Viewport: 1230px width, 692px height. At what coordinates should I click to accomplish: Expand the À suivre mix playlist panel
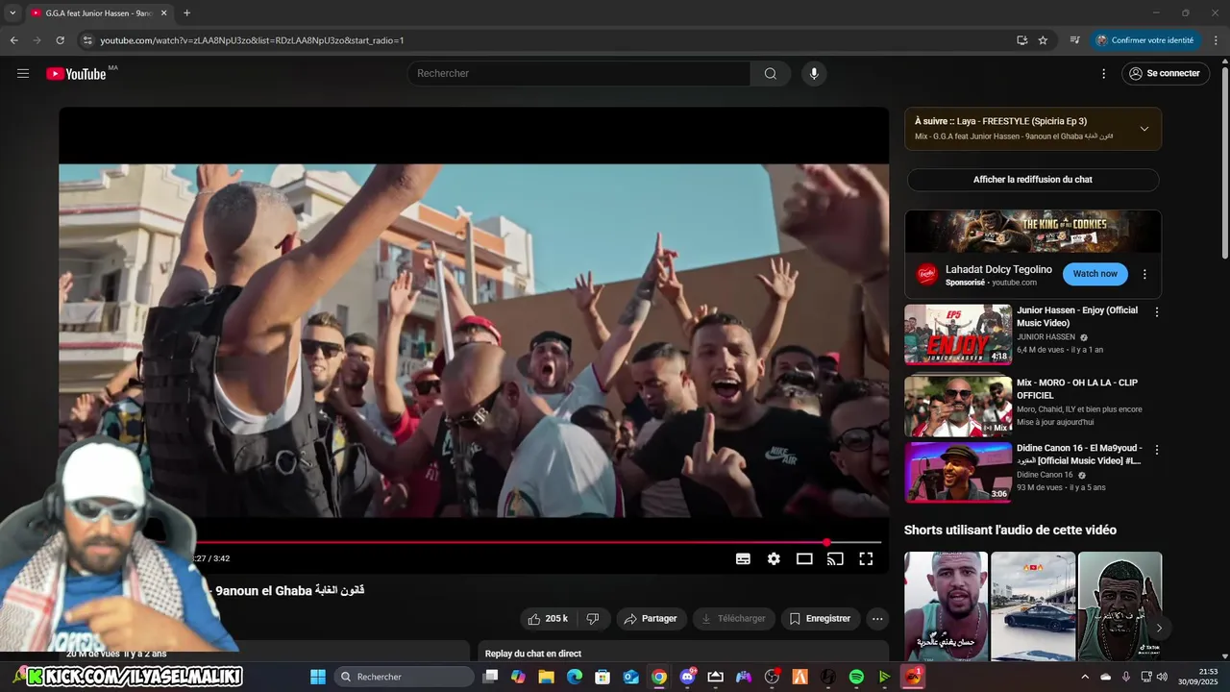1144,129
